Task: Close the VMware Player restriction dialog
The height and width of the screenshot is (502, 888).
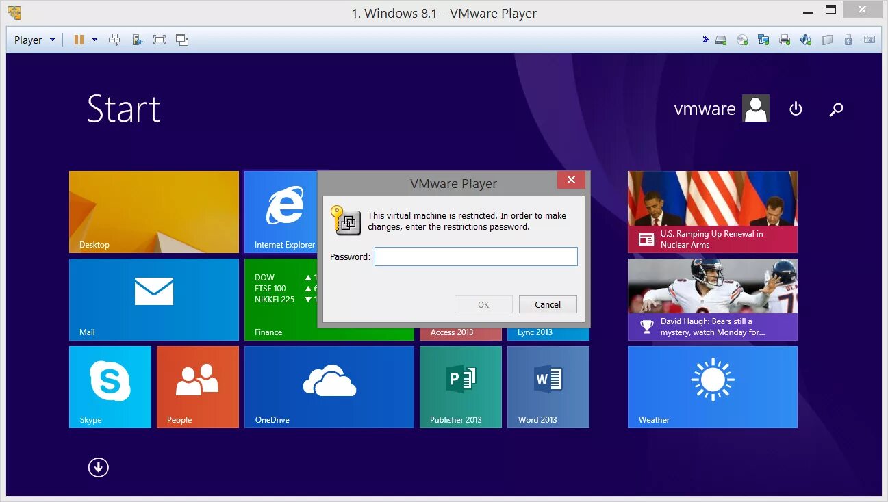Action: (570, 180)
